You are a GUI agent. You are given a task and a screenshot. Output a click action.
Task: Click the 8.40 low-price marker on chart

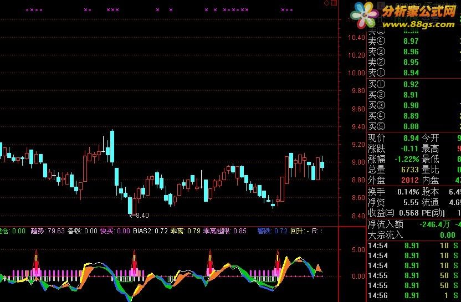point(140,216)
